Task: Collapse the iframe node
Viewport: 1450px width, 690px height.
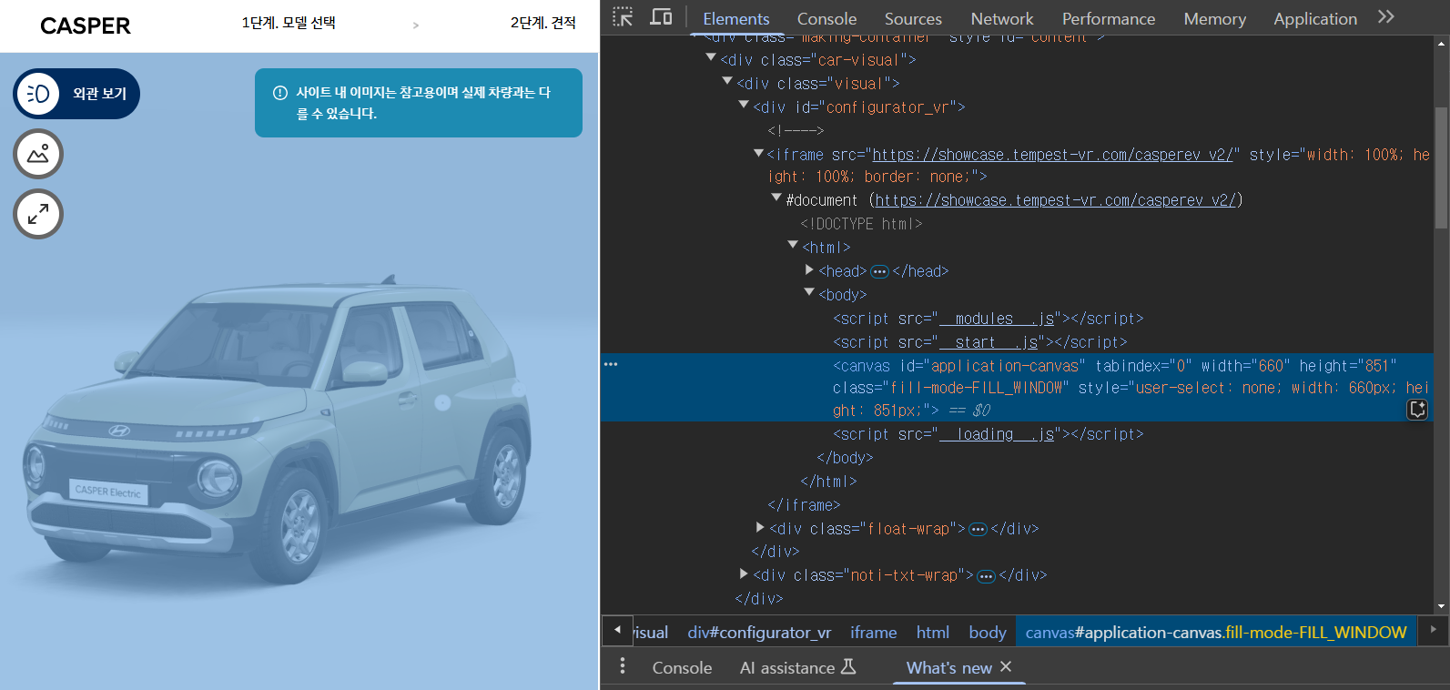Action: pyautogui.click(x=758, y=153)
